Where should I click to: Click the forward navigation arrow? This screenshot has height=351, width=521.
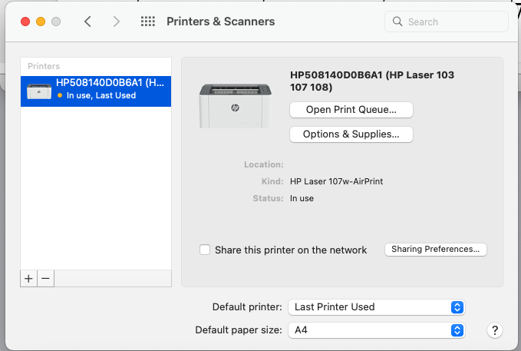(117, 22)
